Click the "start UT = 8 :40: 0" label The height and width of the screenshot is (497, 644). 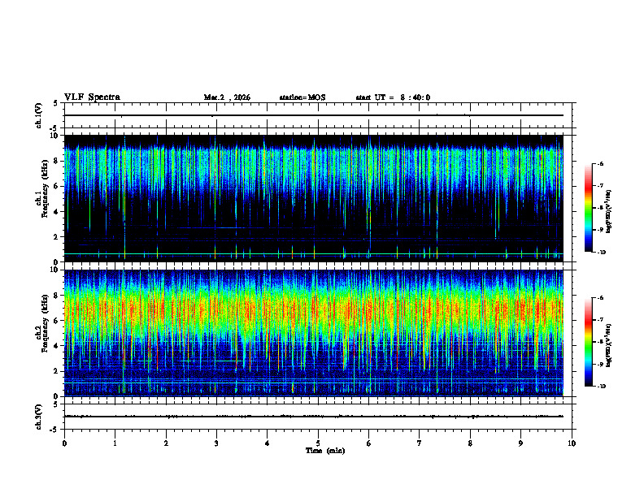(x=393, y=97)
